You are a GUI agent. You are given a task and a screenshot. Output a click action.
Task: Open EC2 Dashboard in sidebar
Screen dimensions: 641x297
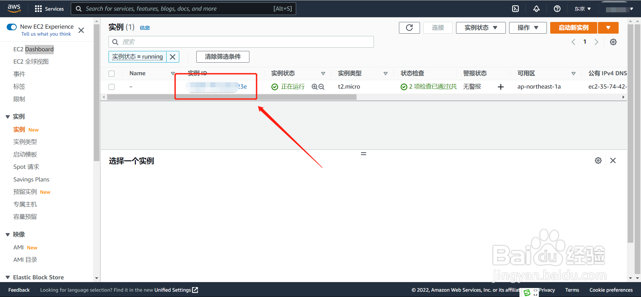pyautogui.click(x=33, y=49)
